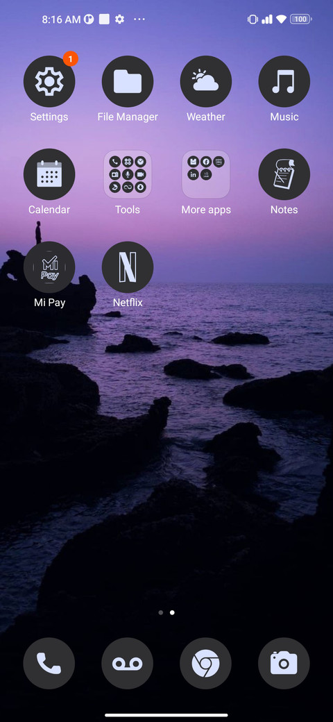
Task: Tap the orange notification badge on Settings
Action: 70,58
